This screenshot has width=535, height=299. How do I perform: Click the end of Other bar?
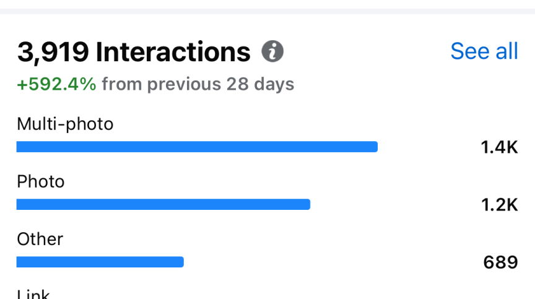181,262
